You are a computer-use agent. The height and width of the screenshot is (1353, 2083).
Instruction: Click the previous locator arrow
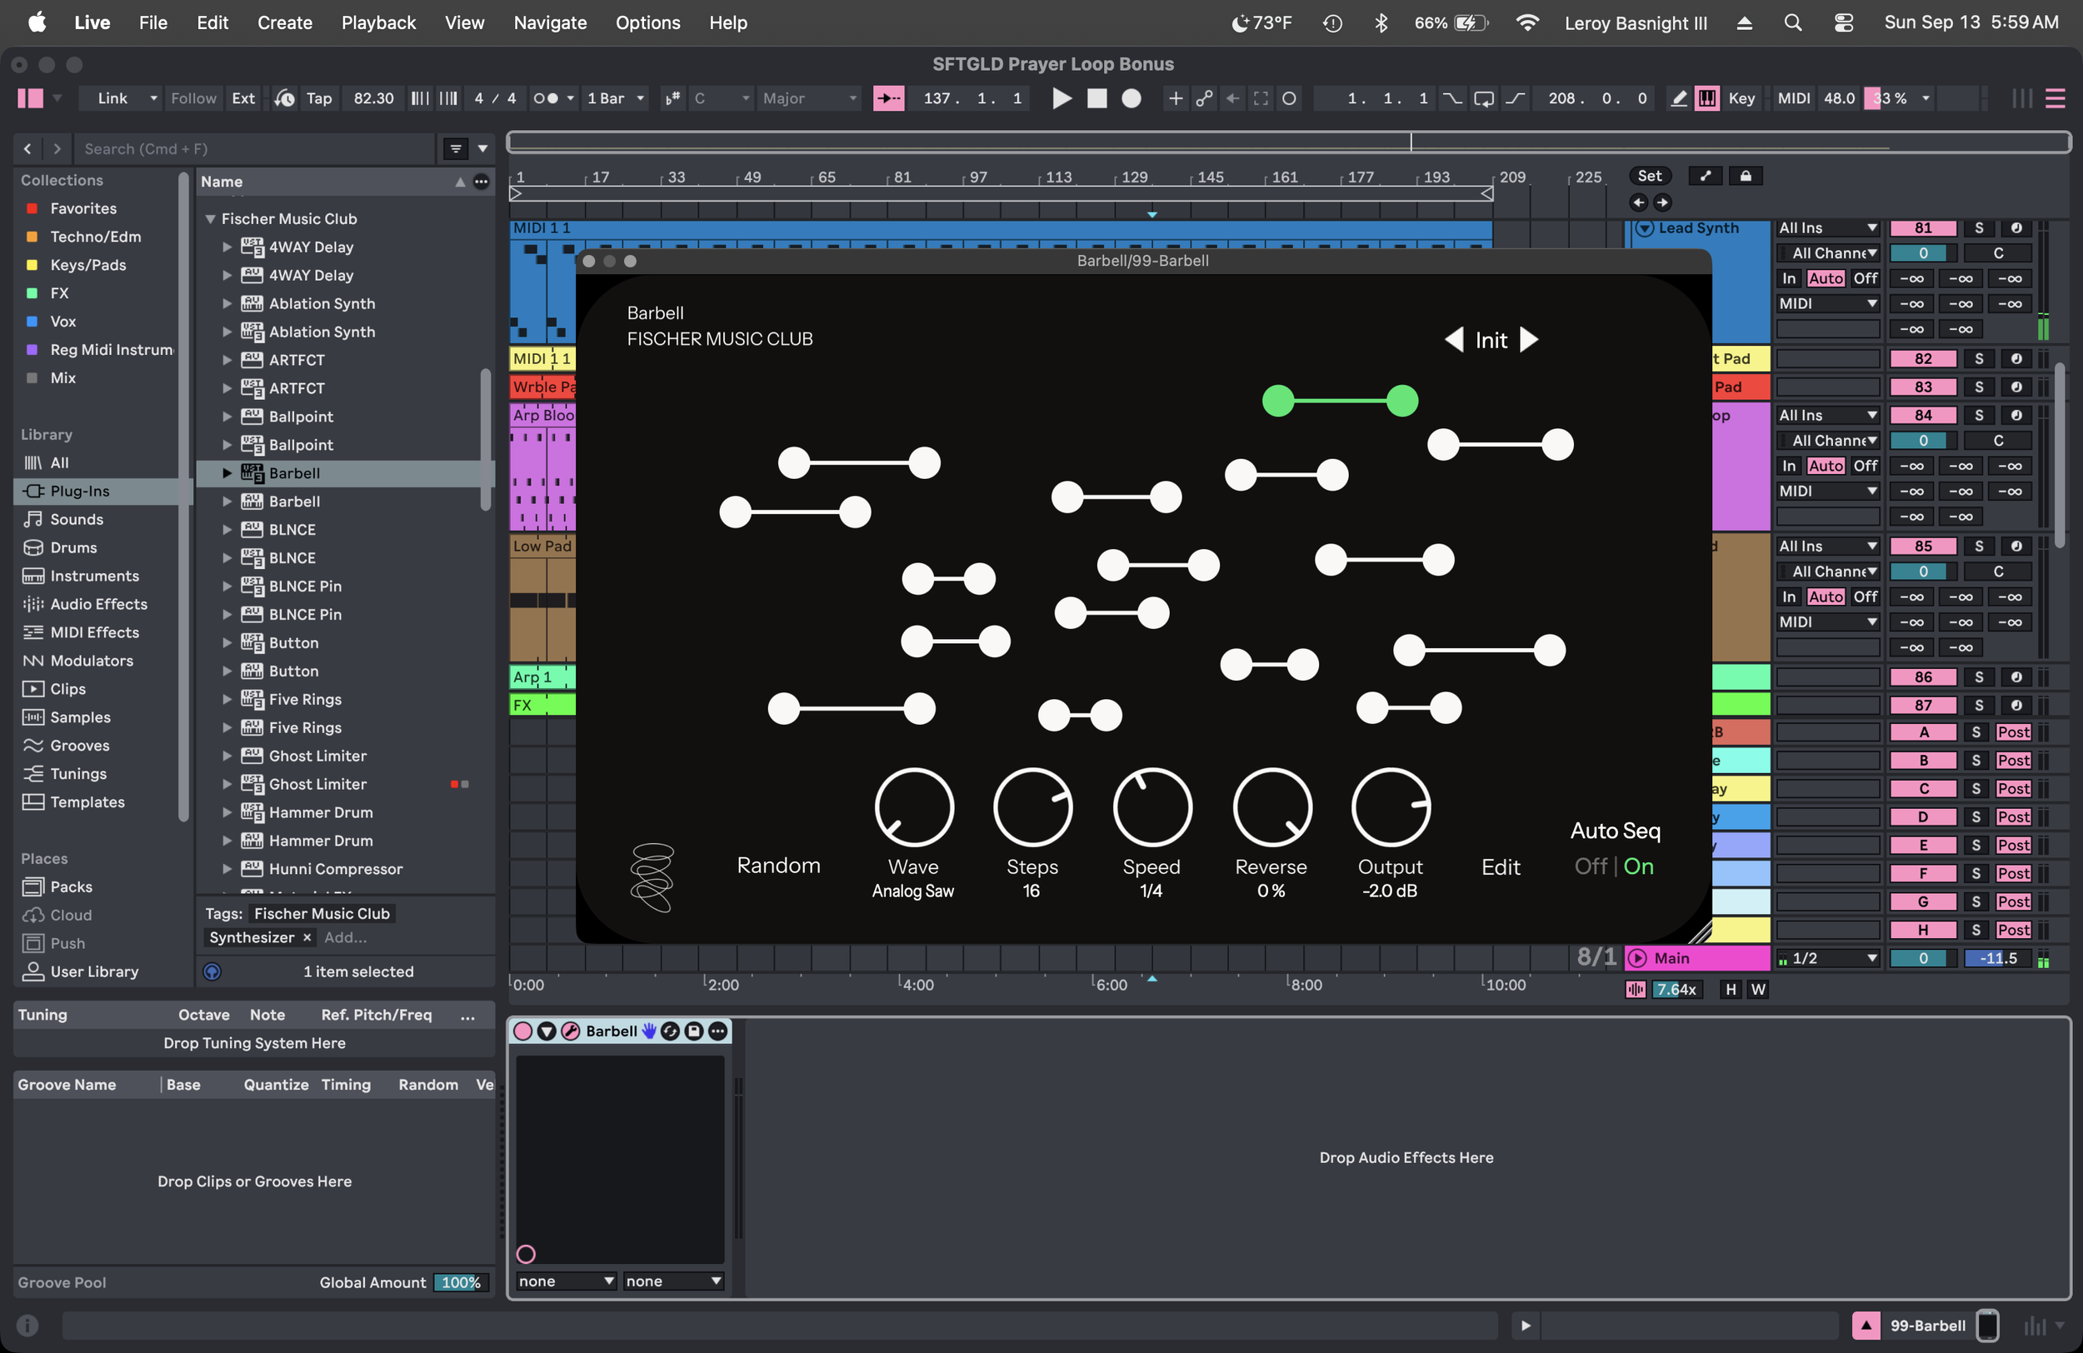coord(1638,203)
